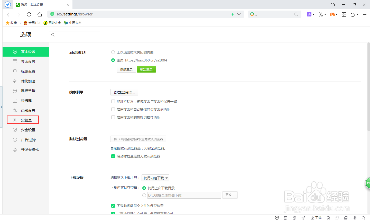Select the D:\360安全浏览器下载 path radio button
This screenshot has width=370, height=221.
pyautogui.click(x=144, y=195)
